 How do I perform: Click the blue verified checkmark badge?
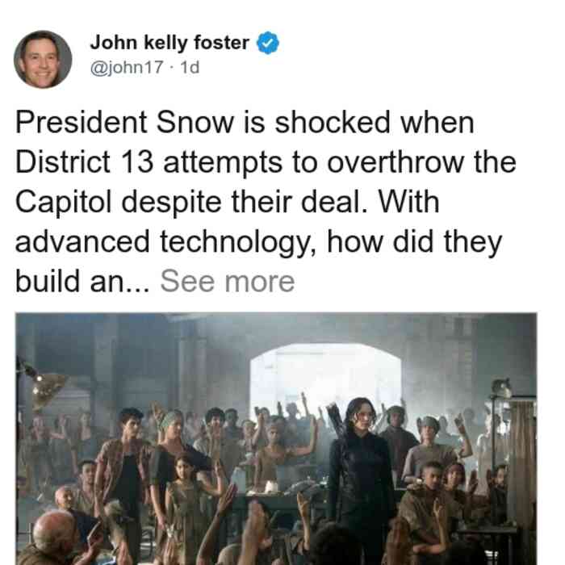tap(267, 43)
